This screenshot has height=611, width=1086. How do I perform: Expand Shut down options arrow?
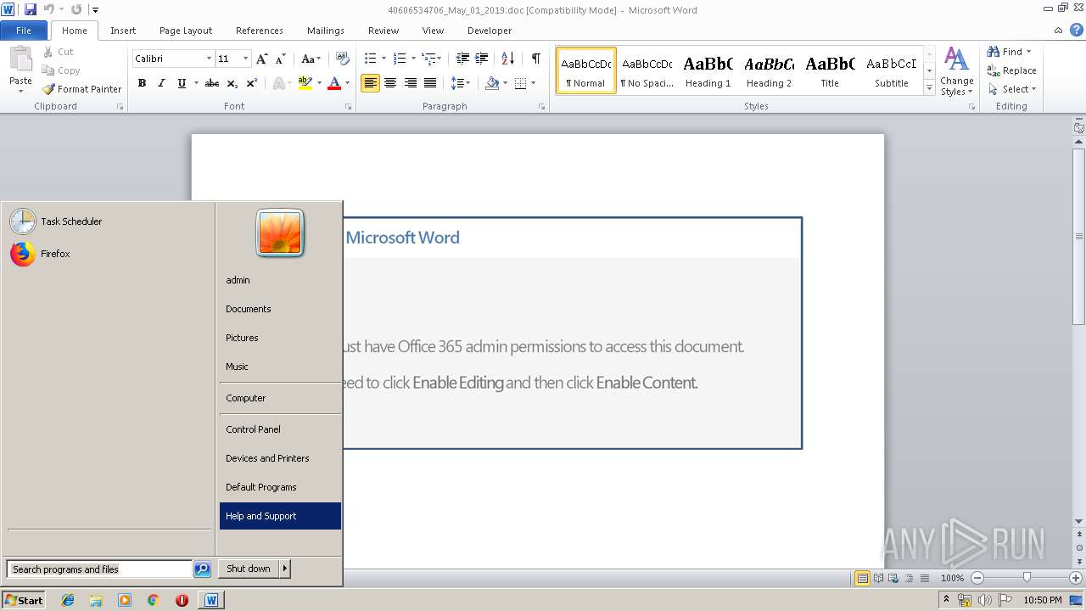tap(285, 569)
